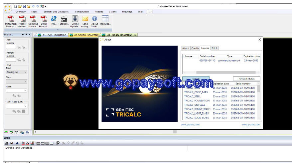Open the Plane dropdown
This screenshot has height=163, width=292.
pos(17,81)
